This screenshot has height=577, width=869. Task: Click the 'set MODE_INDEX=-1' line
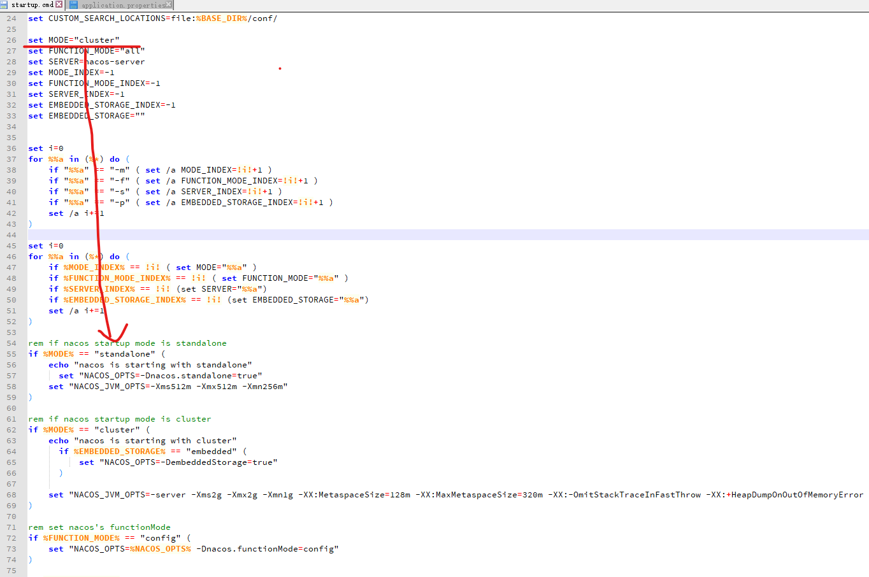(x=71, y=73)
